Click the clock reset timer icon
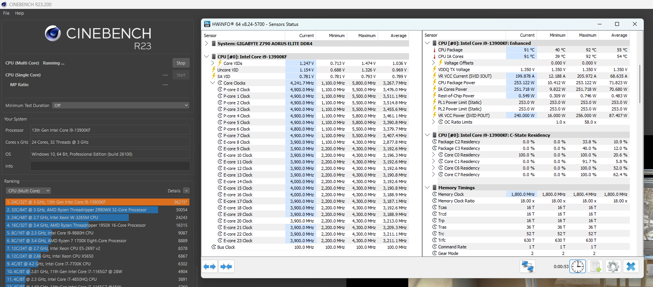The image size is (653, 287). click(x=578, y=267)
